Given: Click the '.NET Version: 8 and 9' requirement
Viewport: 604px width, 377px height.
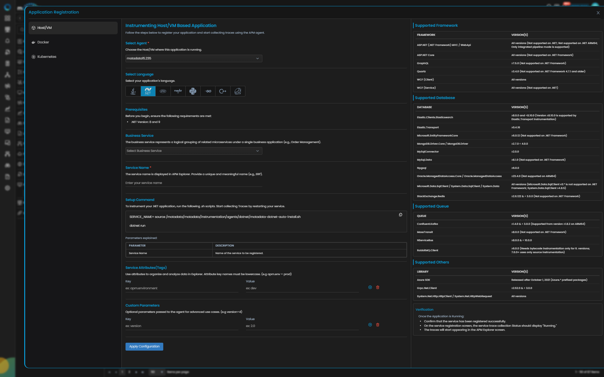Looking at the screenshot, I should coord(146,122).
